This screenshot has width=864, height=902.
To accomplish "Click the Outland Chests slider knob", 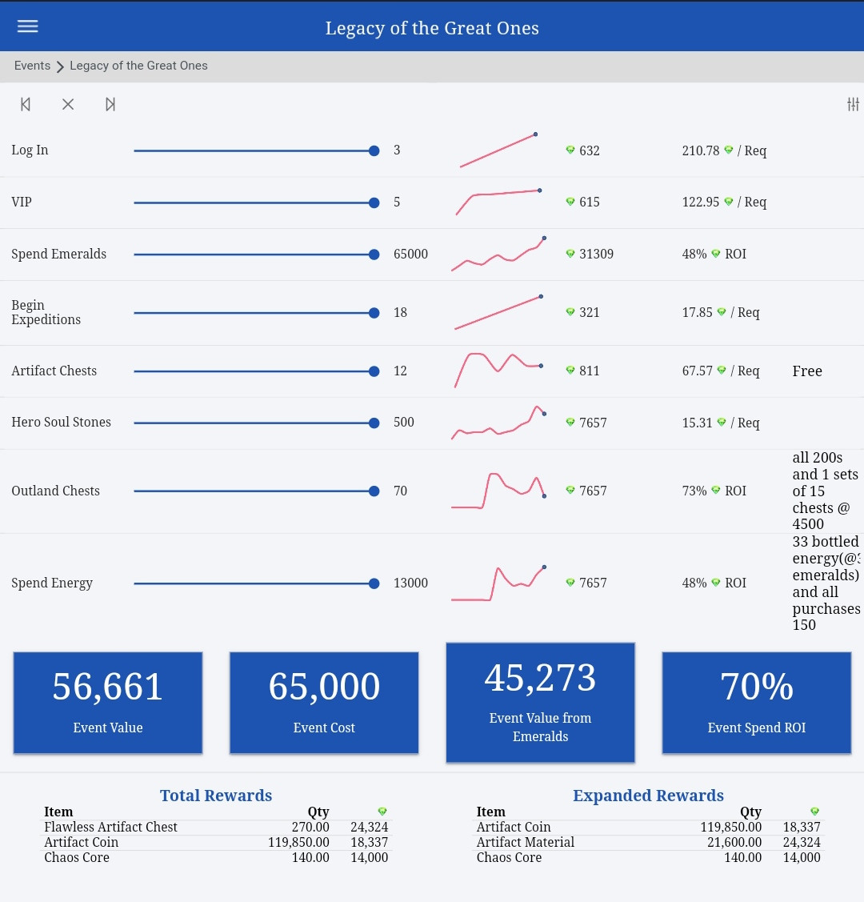I will [374, 491].
